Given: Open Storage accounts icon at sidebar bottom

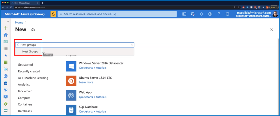Looking at the screenshot, I should (x=6, y=111).
